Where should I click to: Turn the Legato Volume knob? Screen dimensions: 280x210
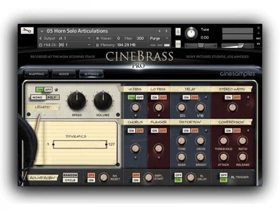[103, 101]
